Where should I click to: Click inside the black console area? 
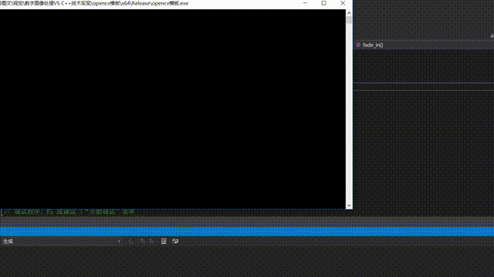point(173,109)
